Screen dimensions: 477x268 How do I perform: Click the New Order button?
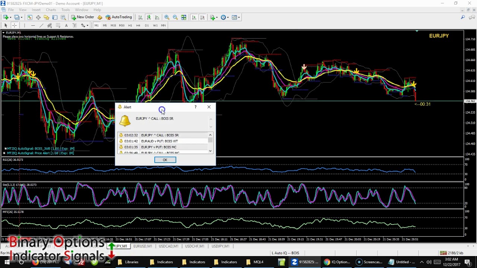point(83,17)
